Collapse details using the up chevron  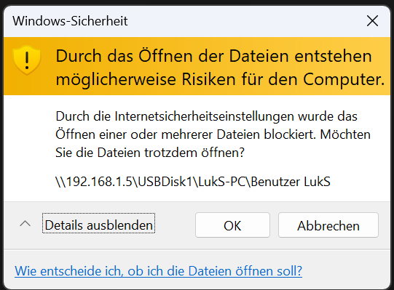25,224
